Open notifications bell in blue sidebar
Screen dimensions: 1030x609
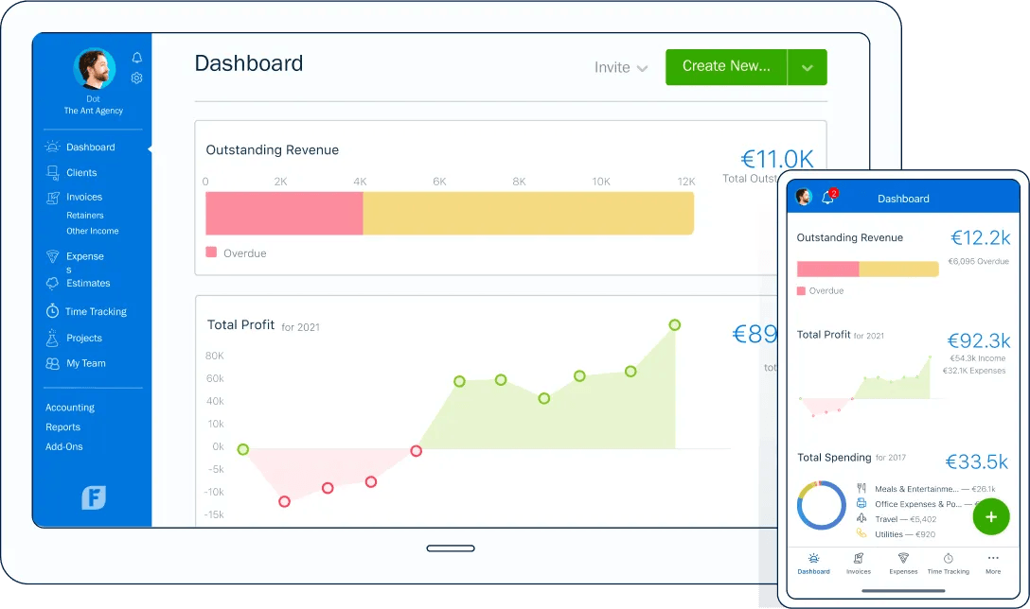click(136, 58)
